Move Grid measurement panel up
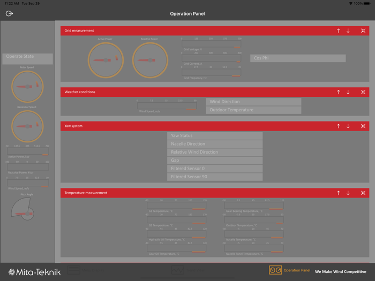The width and height of the screenshot is (375, 281). click(x=338, y=31)
